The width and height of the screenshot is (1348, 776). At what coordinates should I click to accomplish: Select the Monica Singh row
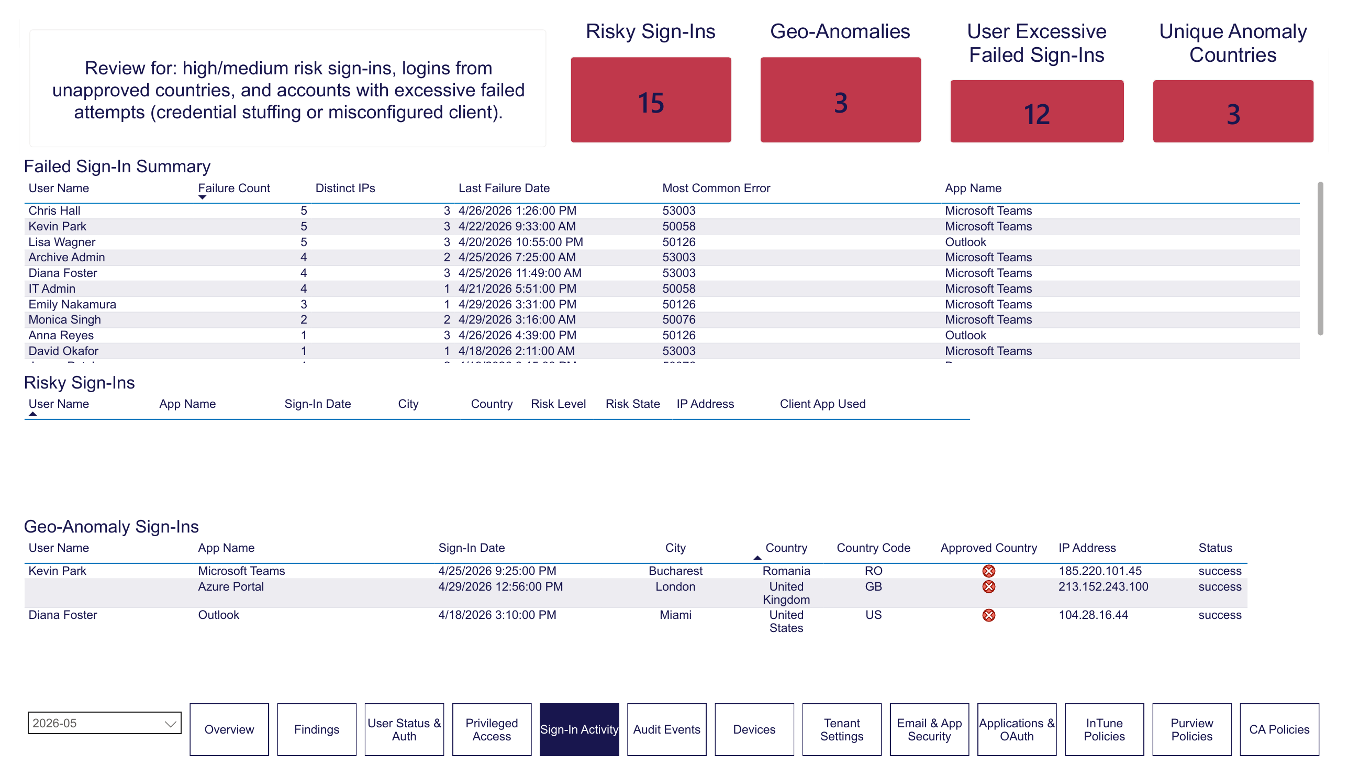point(662,320)
